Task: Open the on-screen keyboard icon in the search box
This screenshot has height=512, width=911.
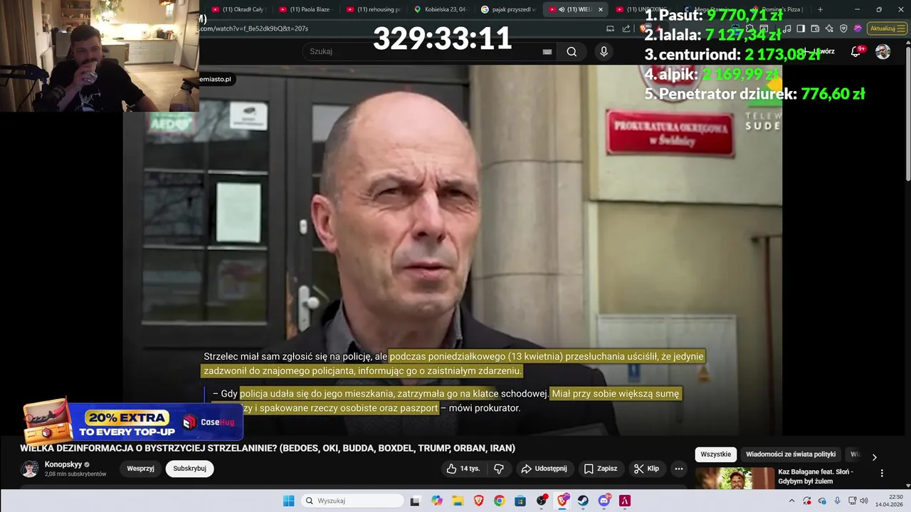Action: 547,51
